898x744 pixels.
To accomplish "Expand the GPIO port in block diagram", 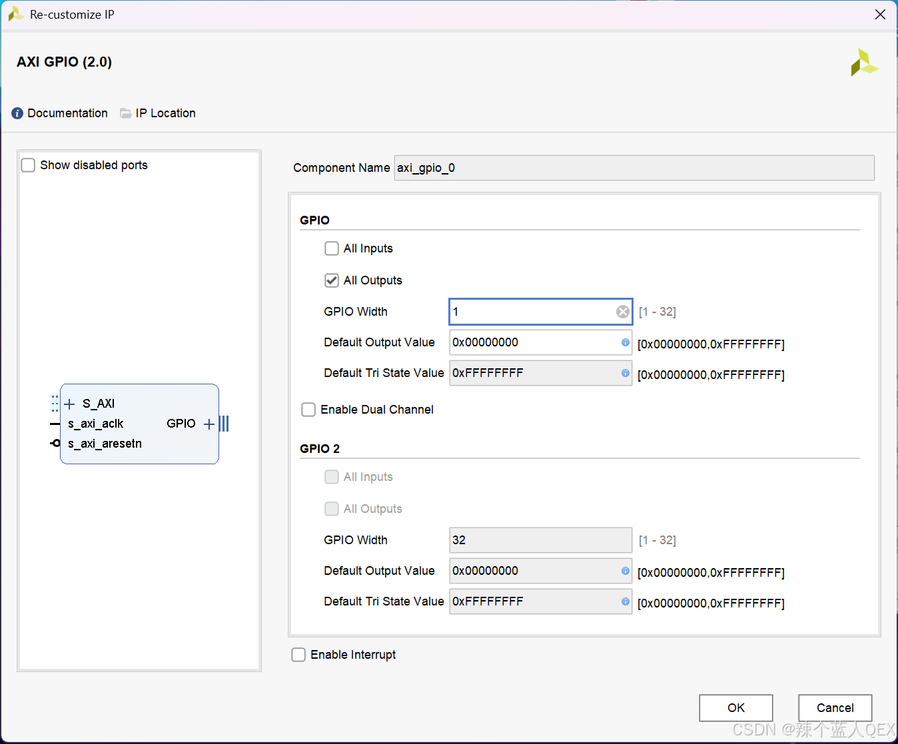I will [x=209, y=423].
